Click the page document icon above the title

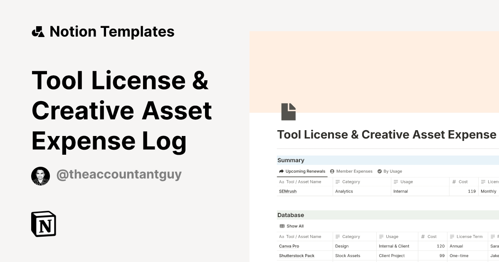tap(289, 111)
